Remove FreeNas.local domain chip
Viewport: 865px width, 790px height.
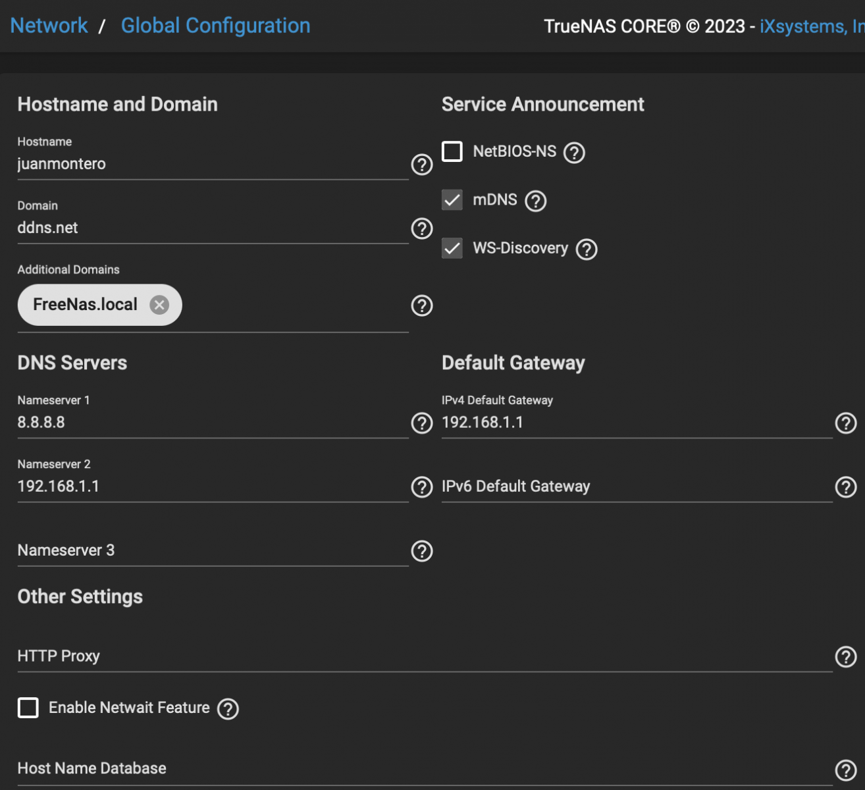pyautogui.click(x=159, y=305)
